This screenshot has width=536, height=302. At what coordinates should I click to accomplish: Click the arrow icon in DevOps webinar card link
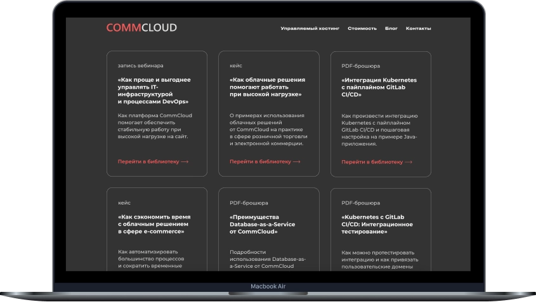pos(185,161)
